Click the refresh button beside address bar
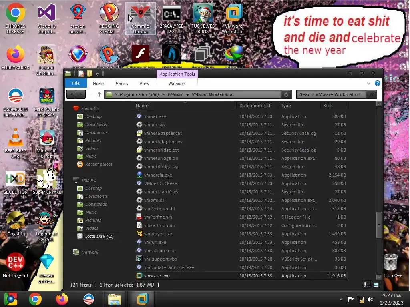The image size is (410, 307). point(286,94)
